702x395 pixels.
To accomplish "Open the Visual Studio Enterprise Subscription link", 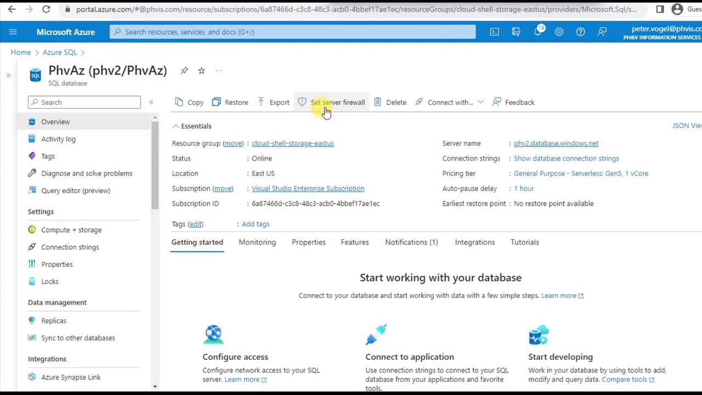I will [x=308, y=188].
